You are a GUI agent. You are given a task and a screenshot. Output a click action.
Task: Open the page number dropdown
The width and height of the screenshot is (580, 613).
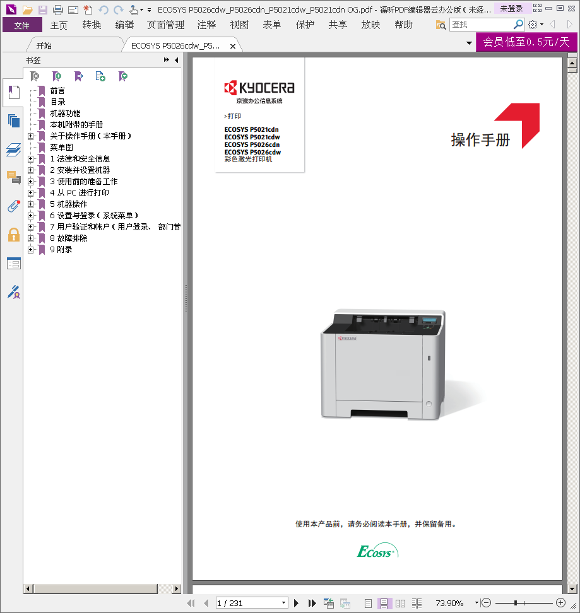point(283,603)
